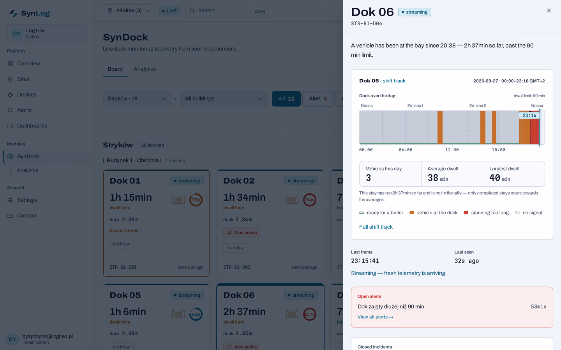Screen dimensions: 561x350
Task: Lock bay on Dok 01 card
Action: click(x=122, y=244)
